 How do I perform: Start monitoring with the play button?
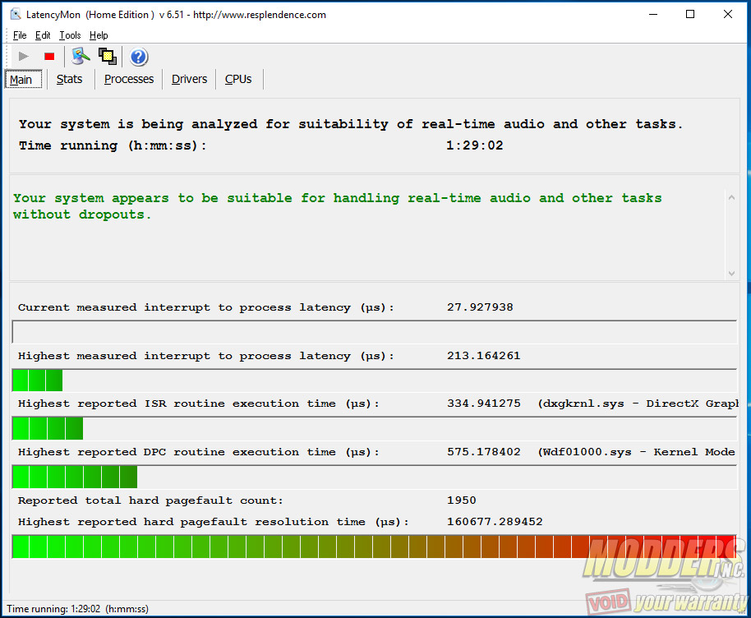tap(23, 57)
